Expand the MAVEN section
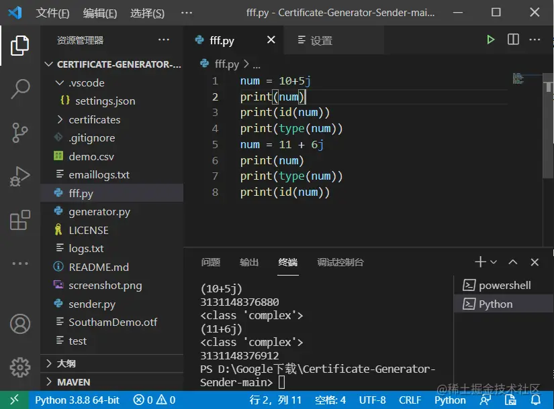 111,382
